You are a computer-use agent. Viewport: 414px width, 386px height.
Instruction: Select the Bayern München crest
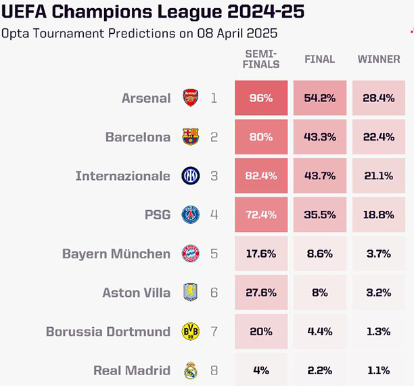point(191,254)
